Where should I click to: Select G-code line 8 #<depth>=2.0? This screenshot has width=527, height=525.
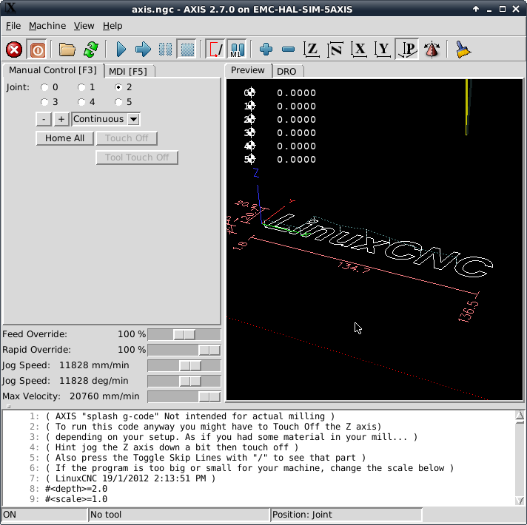click(76, 489)
